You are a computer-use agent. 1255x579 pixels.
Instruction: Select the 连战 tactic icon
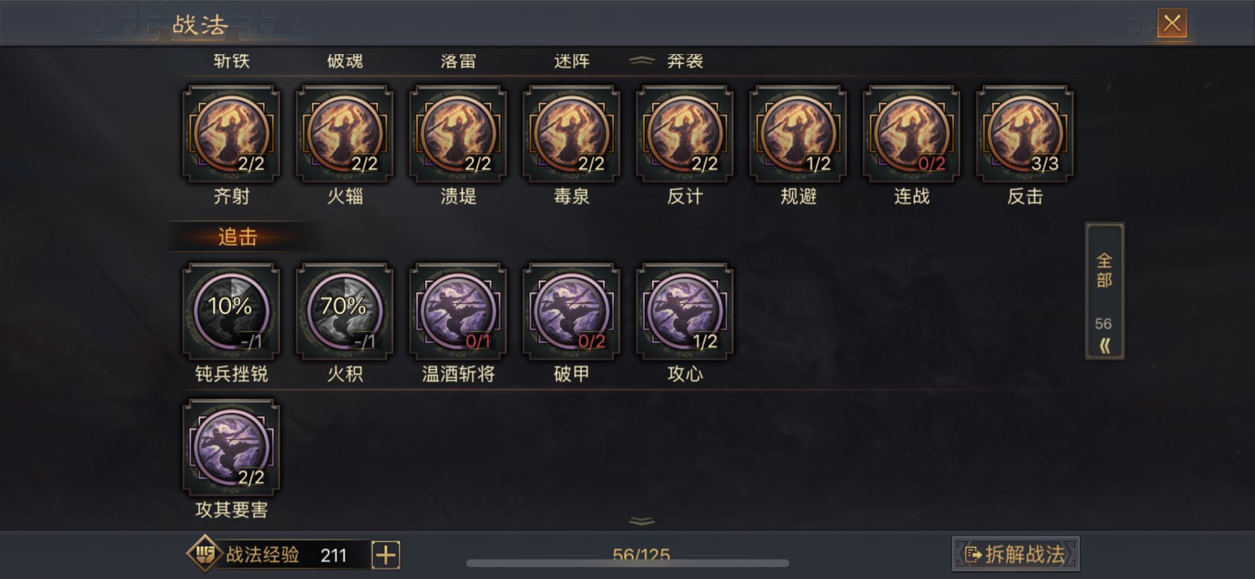[x=911, y=134]
